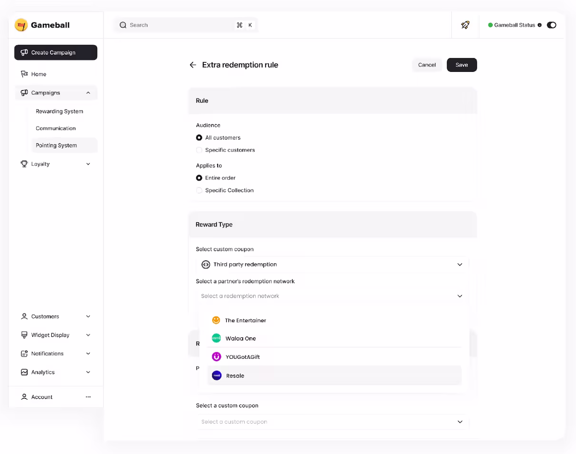The width and height of the screenshot is (576, 454).
Task: Click the Resale logo icon
Action: pos(217,375)
